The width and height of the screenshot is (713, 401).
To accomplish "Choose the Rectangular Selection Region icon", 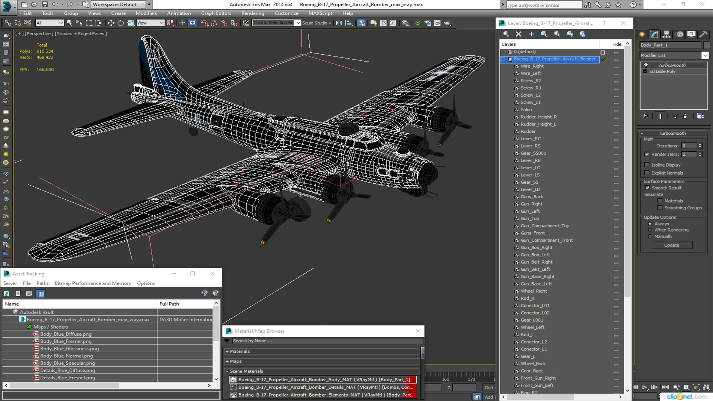I will tap(89, 23).
